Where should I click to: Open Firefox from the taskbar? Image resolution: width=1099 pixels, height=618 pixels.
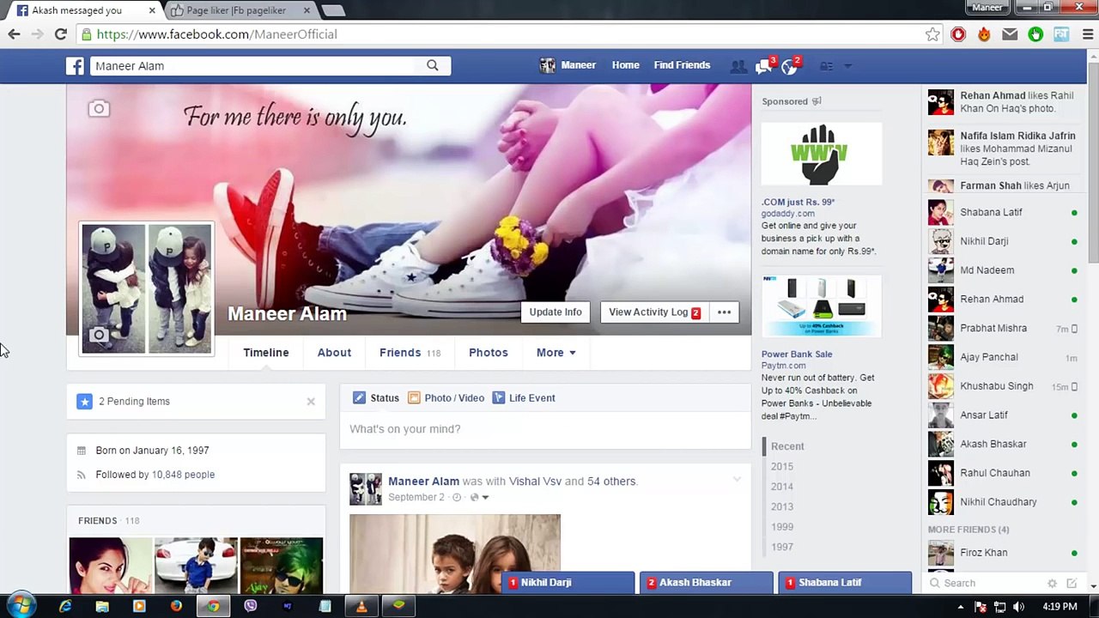point(176,606)
